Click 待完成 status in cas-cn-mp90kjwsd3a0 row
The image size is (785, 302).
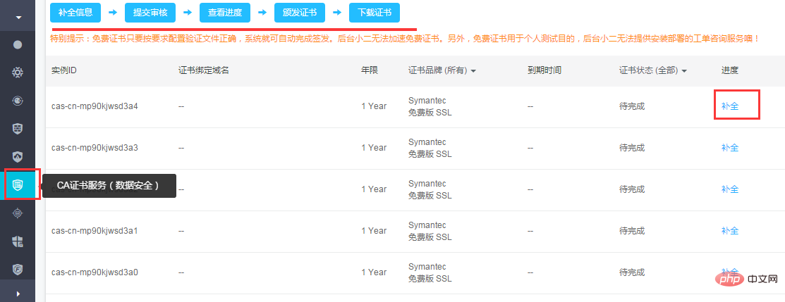click(632, 272)
